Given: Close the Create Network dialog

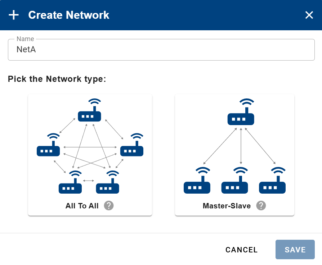Looking at the screenshot, I should [x=309, y=15].
